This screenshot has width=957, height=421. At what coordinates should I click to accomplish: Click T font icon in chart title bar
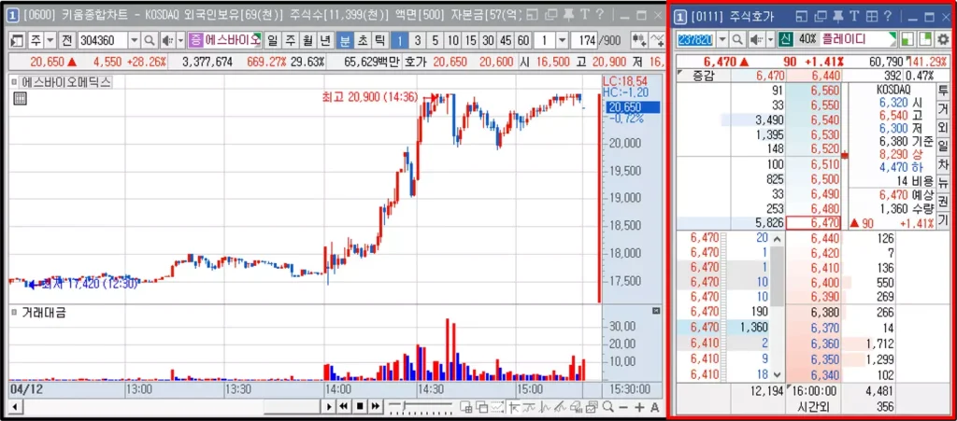point(584,15)
